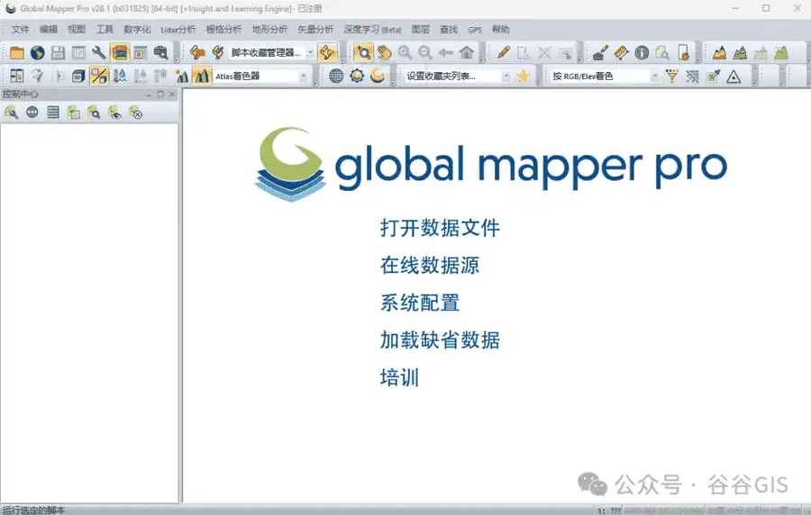Click the gold star favorites icon
The height and width of the screenshot is (515, 811).
pos(524,77)
